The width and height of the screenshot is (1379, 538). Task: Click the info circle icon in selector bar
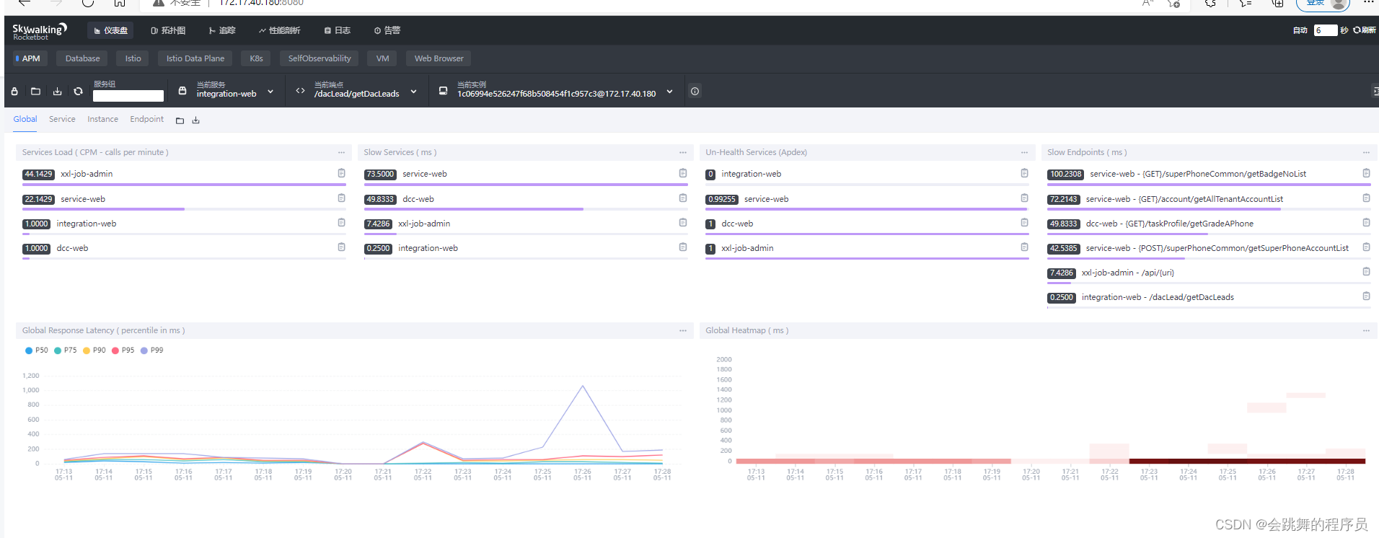(x=695, y=91)
